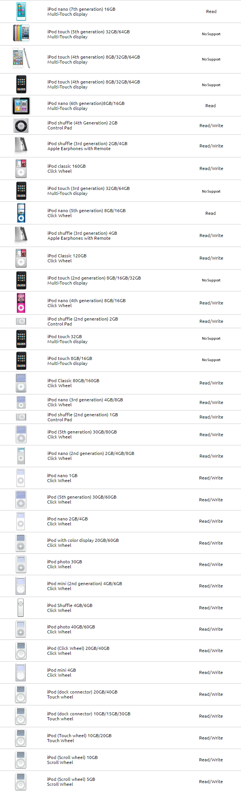Click the iPod classic 160GB device image
The width and height of the screenshot is (241, 795).
tap(21, 168)
